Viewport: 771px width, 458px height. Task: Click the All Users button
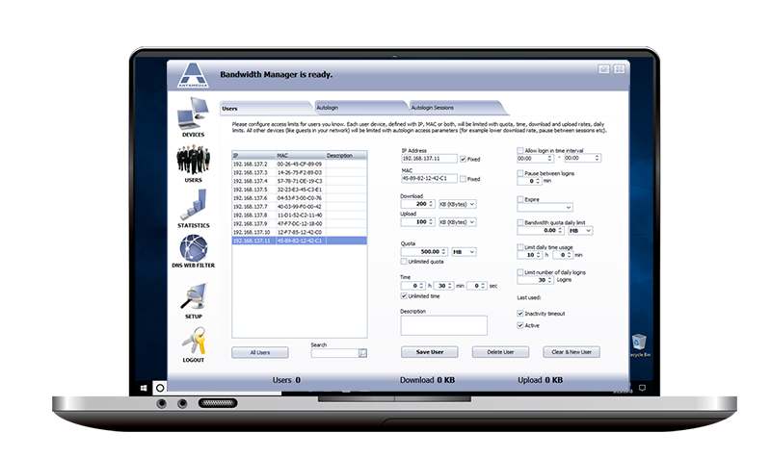260,352
